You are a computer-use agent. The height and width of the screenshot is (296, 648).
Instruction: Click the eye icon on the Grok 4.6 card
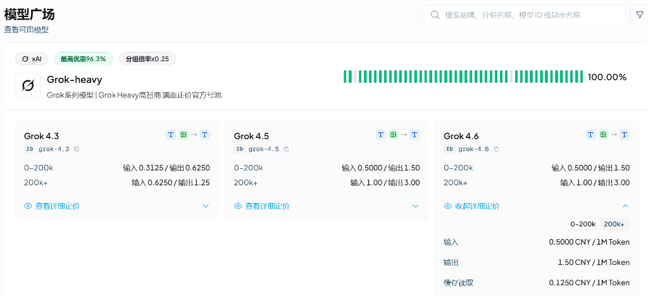click(x=448, y=206)
